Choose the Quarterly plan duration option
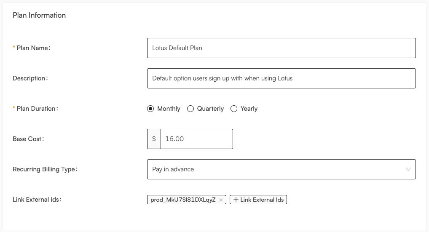Screen dimensions: 429x232 pos(190,109)
